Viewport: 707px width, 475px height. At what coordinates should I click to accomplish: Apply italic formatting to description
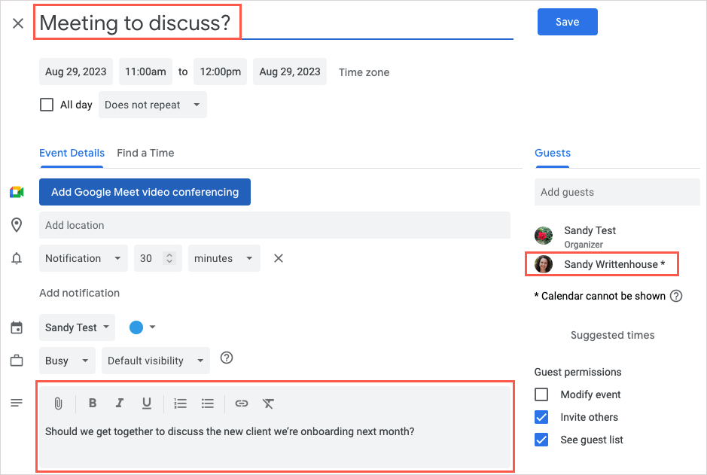(x=119, y=403)
